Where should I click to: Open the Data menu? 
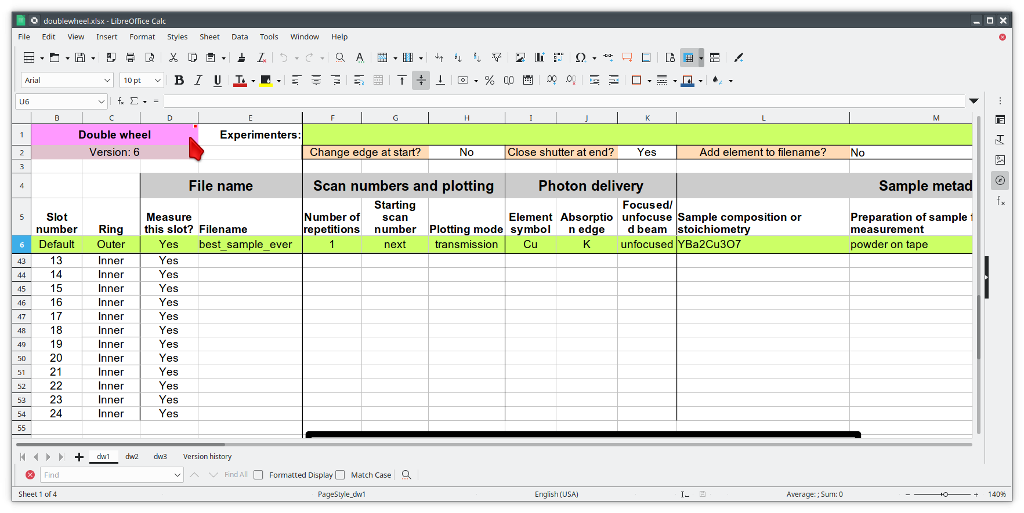click(240, 37)
